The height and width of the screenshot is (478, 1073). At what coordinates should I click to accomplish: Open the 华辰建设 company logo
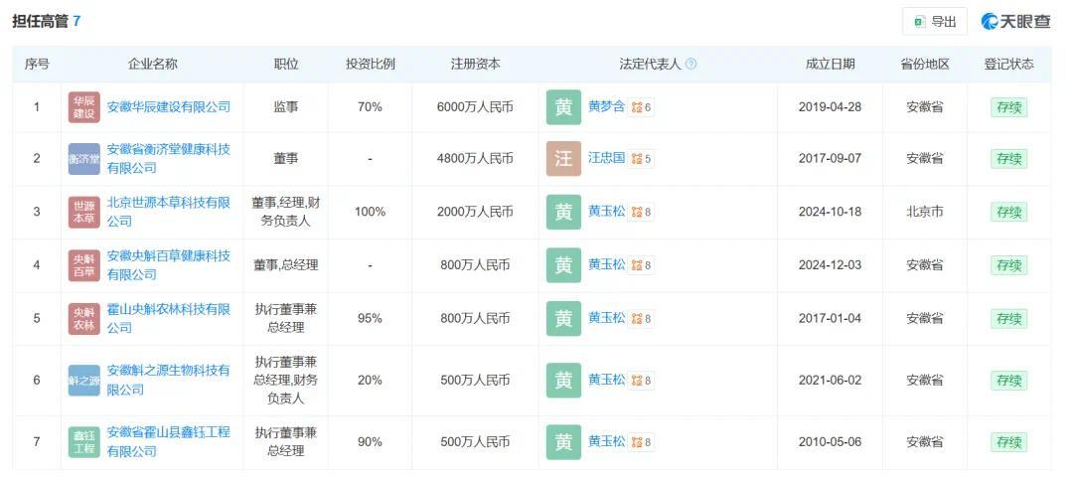click(83, 107)
